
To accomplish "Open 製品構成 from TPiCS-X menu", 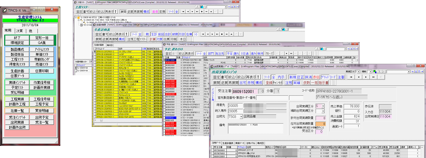I will tap(17, 49).
